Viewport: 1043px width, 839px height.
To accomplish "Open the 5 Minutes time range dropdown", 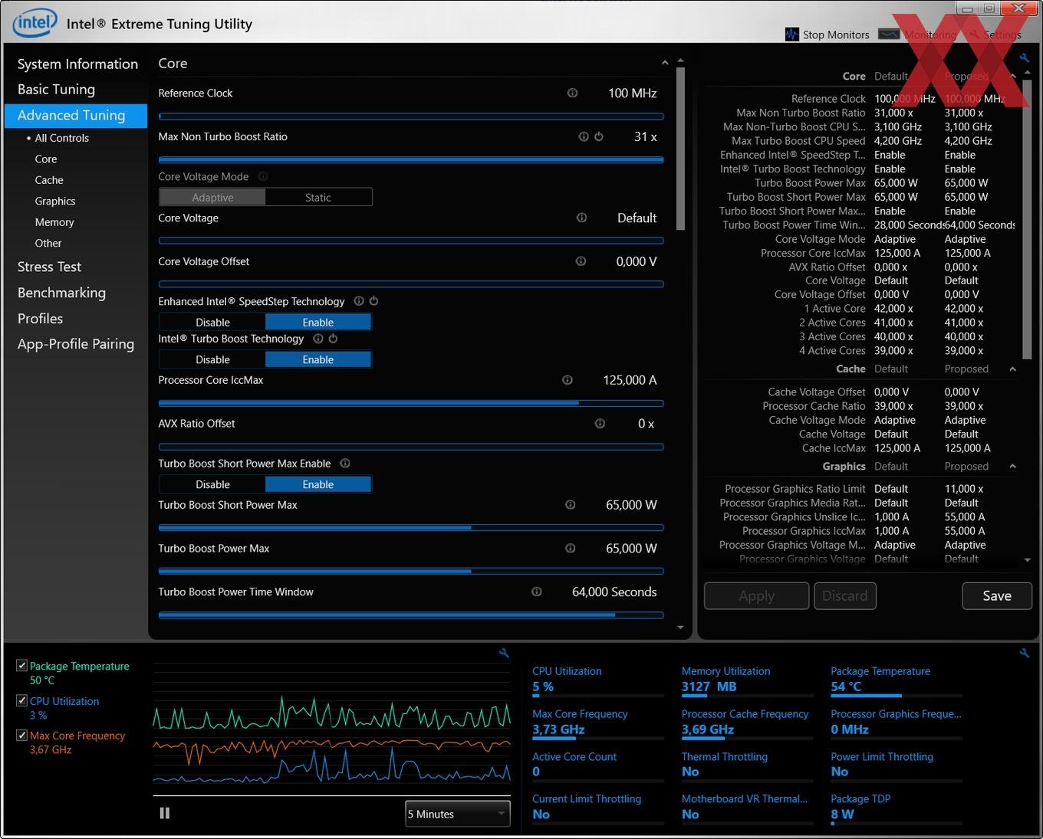I will [458, 814].
